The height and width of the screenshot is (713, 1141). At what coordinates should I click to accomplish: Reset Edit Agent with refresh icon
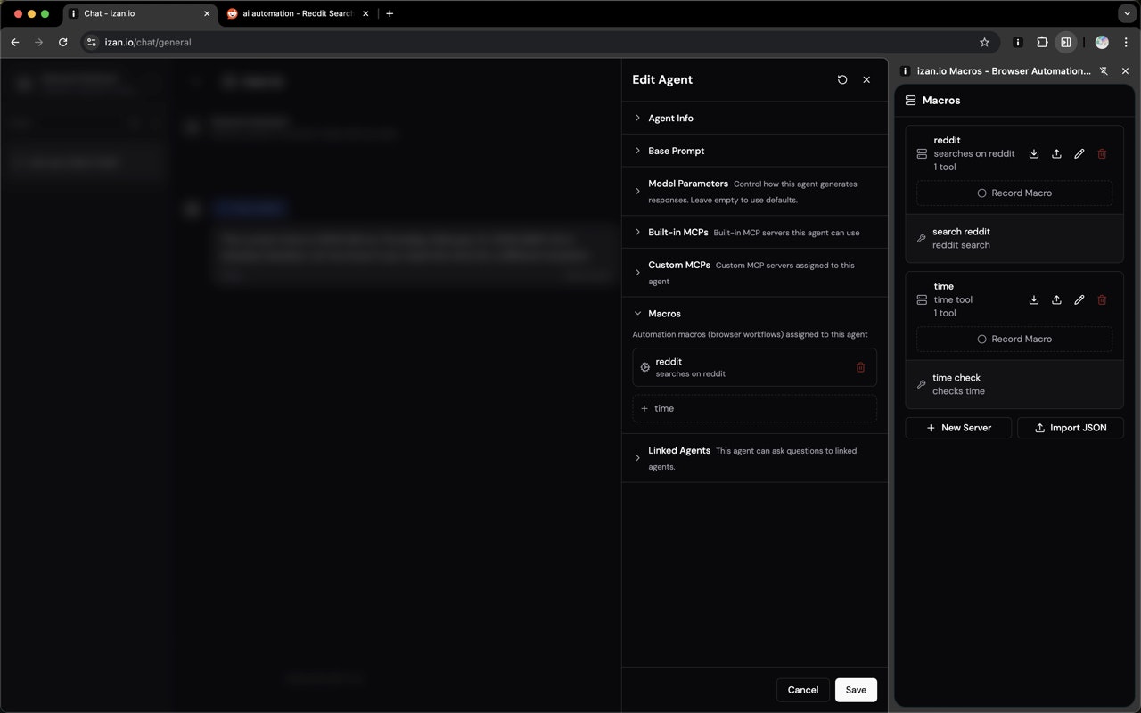point(842,79)
